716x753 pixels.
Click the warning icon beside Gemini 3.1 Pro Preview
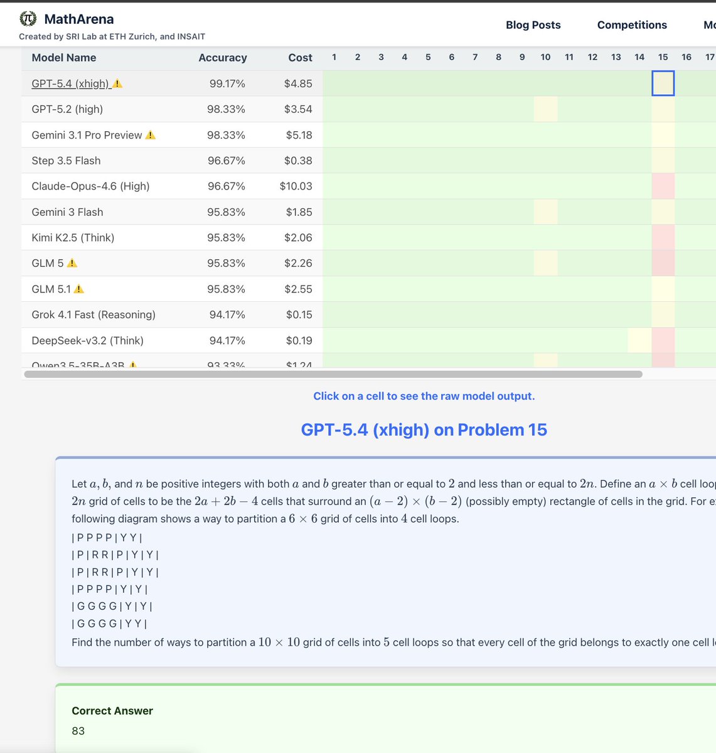coord(150,135)
